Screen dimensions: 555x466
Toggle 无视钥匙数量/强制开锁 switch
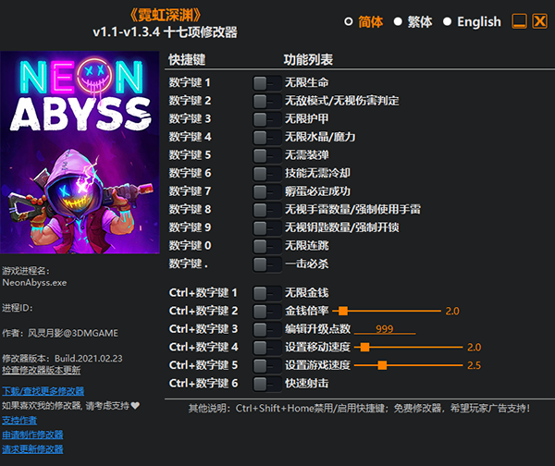tap(267, 228)
